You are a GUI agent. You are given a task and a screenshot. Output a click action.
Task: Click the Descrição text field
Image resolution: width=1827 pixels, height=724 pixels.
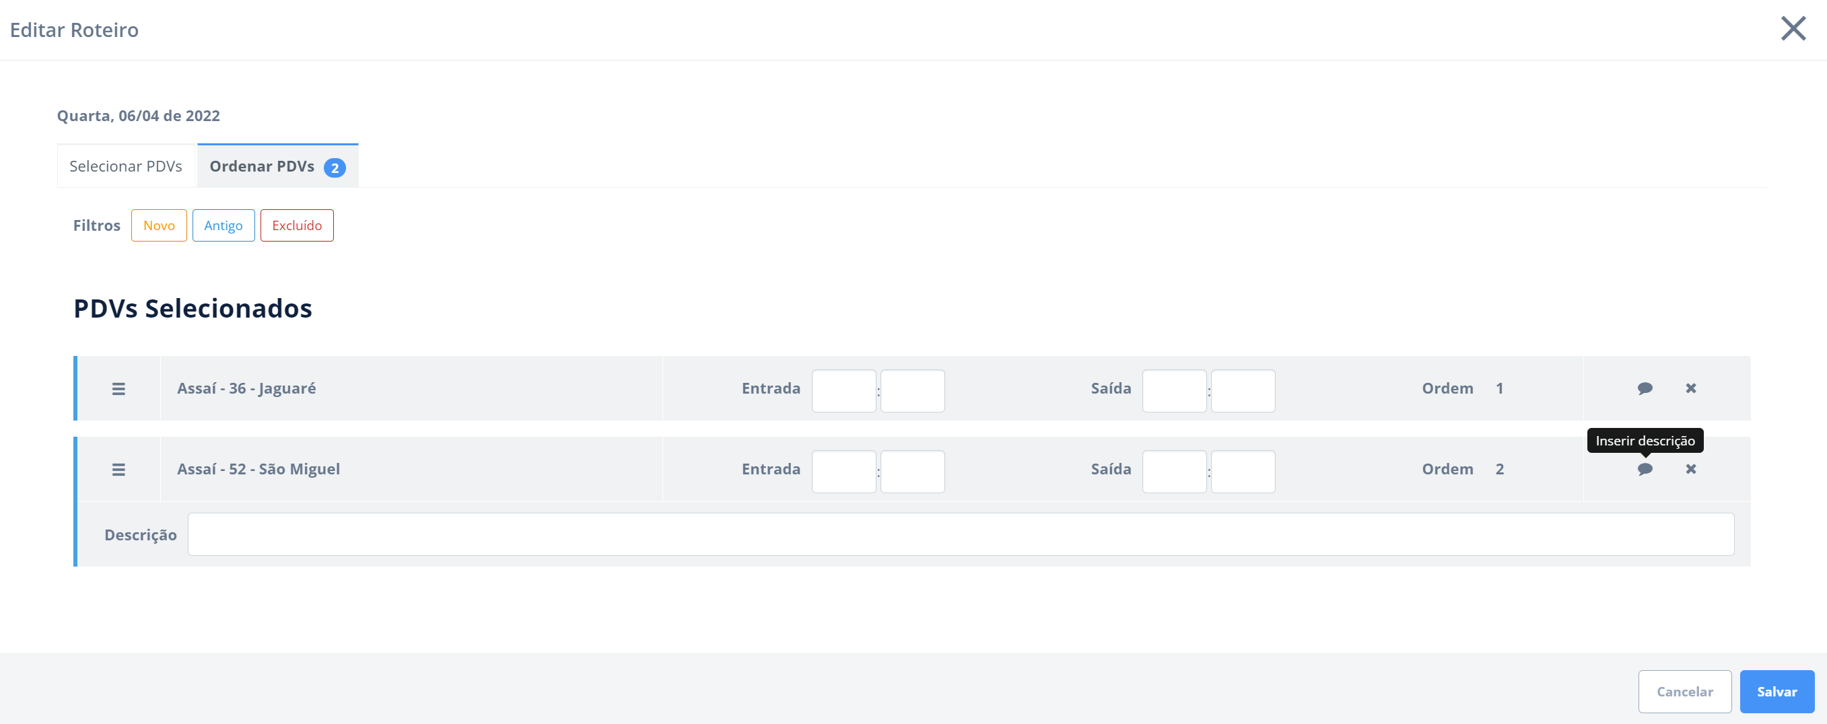point(961,534)
